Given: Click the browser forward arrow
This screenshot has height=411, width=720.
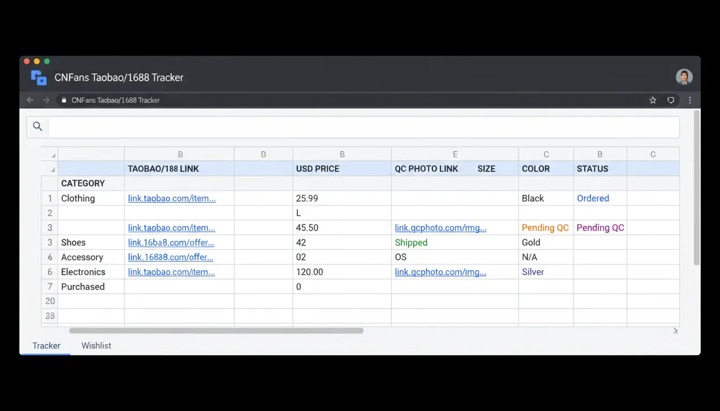Looking at the screenshot, I should [46, 100].
